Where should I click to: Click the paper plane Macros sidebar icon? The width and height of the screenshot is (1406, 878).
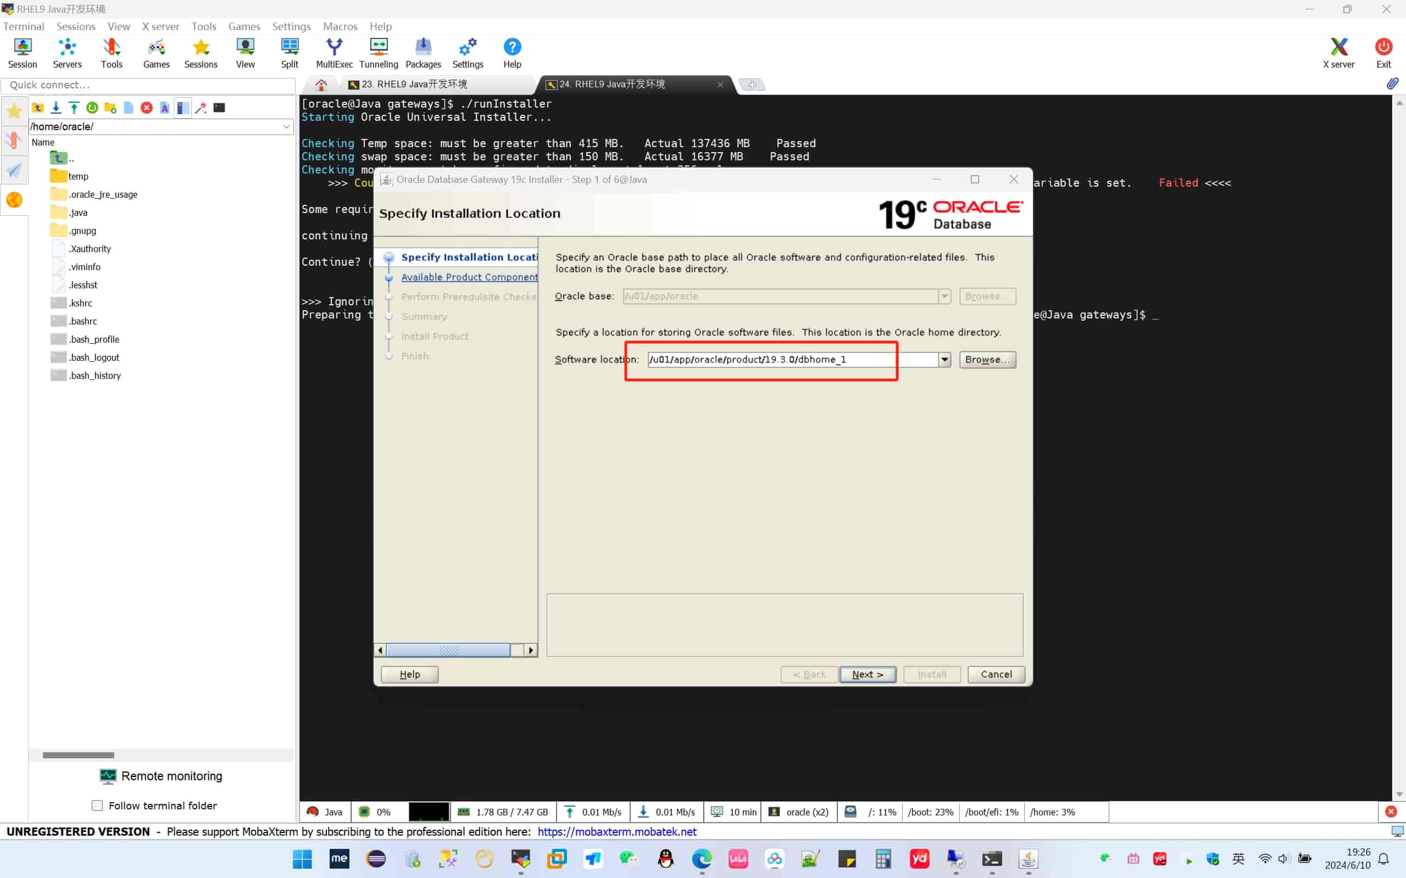(x=14, y=170)
